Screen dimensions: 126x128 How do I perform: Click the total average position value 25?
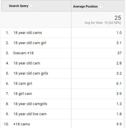(x=118, y=18)
